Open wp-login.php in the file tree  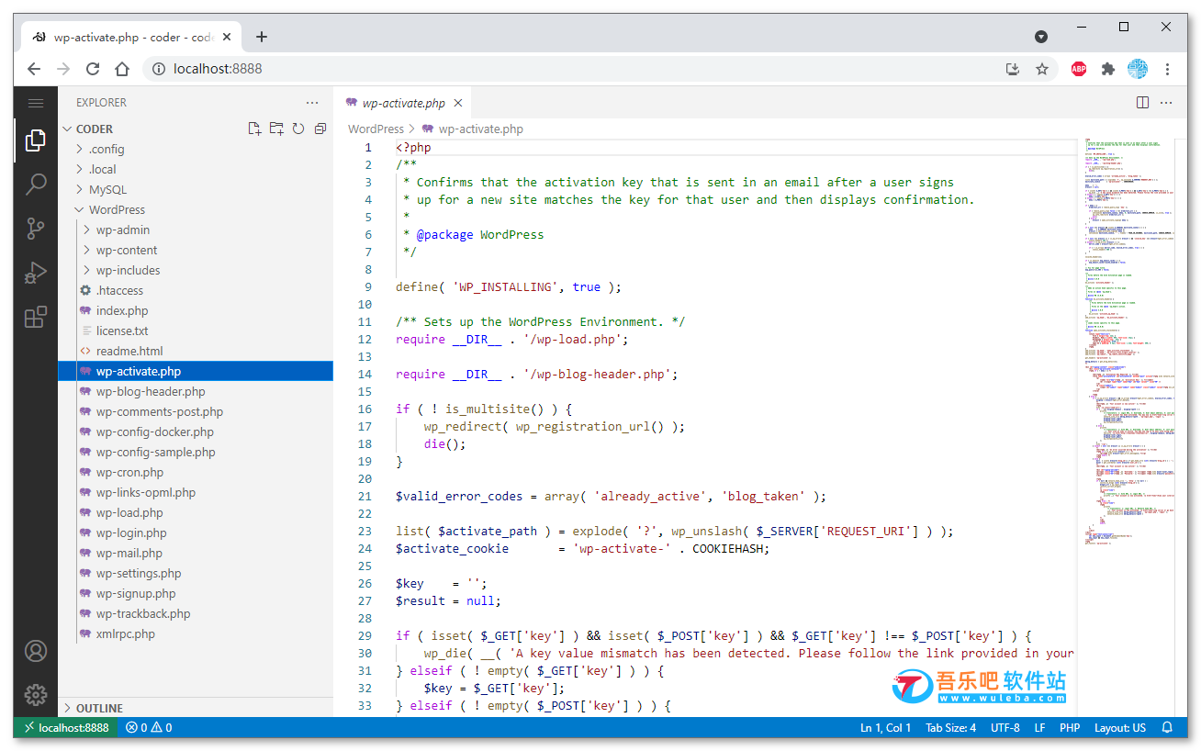(196, 532)
